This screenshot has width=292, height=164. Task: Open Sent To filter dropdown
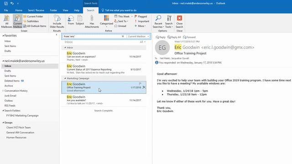point(121,21)
